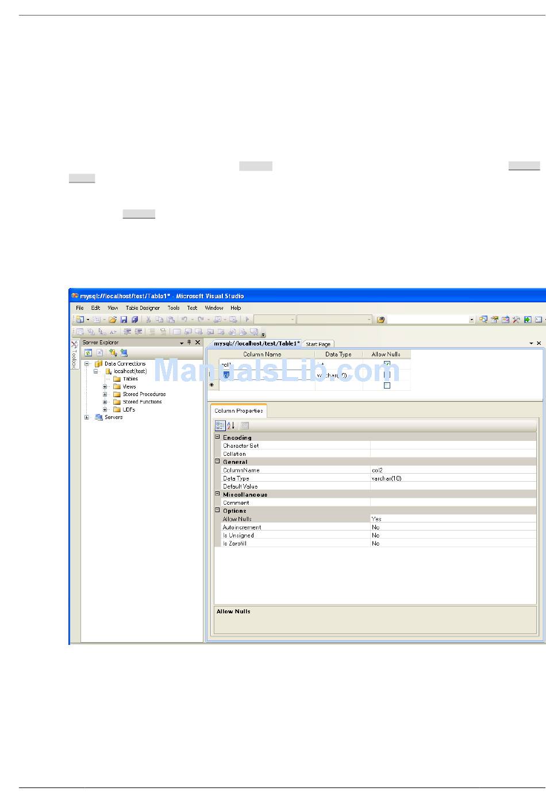
Task: Click the Alphabetical sort icon in Column Properties
Action: click(230, 426)
